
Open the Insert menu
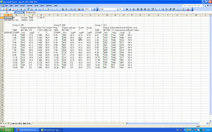tap(23, 6)
